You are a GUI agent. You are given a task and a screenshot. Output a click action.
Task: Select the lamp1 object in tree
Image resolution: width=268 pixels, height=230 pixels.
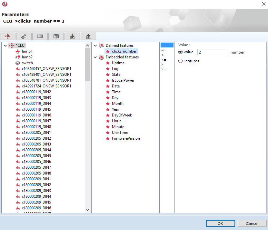pos(27,51)
